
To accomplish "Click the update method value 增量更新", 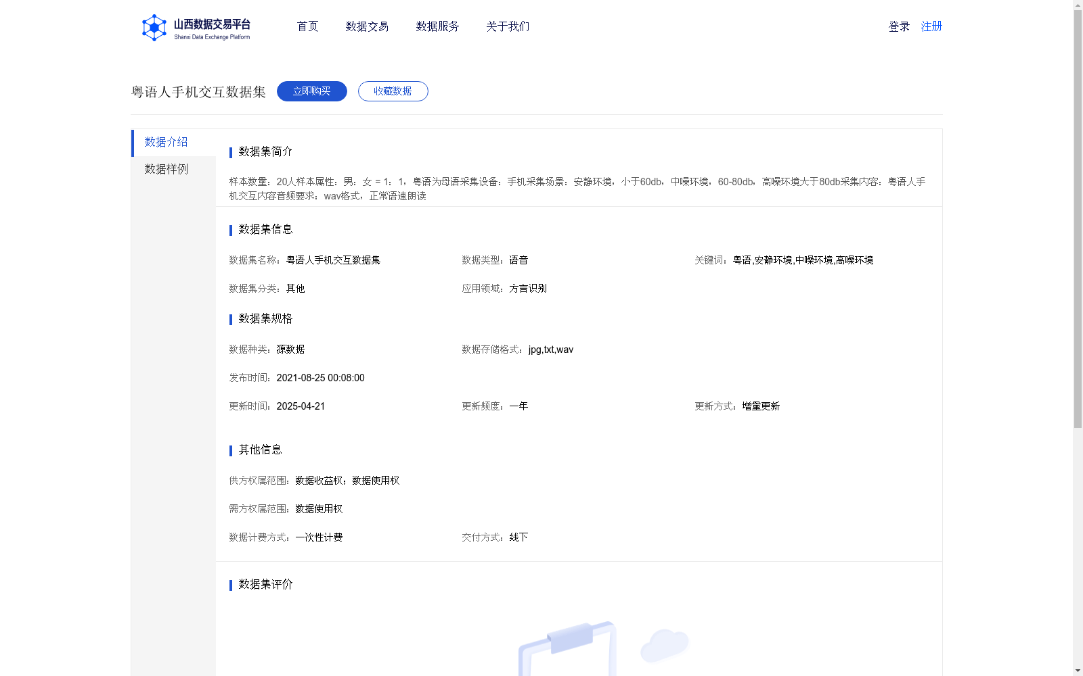I will click(x=761, y=406).
